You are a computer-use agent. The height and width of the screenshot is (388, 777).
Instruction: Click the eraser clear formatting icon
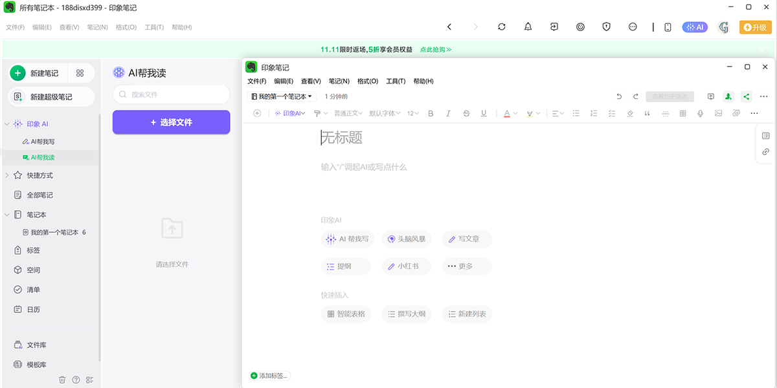[630, 114]
